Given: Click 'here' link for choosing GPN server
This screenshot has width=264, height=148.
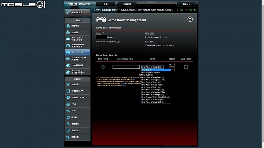Looking at the screenshot, I should [x=123, y=83].
